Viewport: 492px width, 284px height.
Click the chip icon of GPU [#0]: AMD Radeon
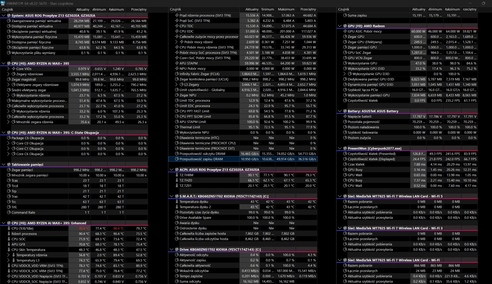point(345,26)
